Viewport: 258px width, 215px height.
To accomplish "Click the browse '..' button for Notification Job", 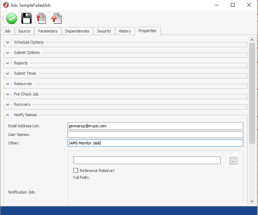I will point(233,161).
